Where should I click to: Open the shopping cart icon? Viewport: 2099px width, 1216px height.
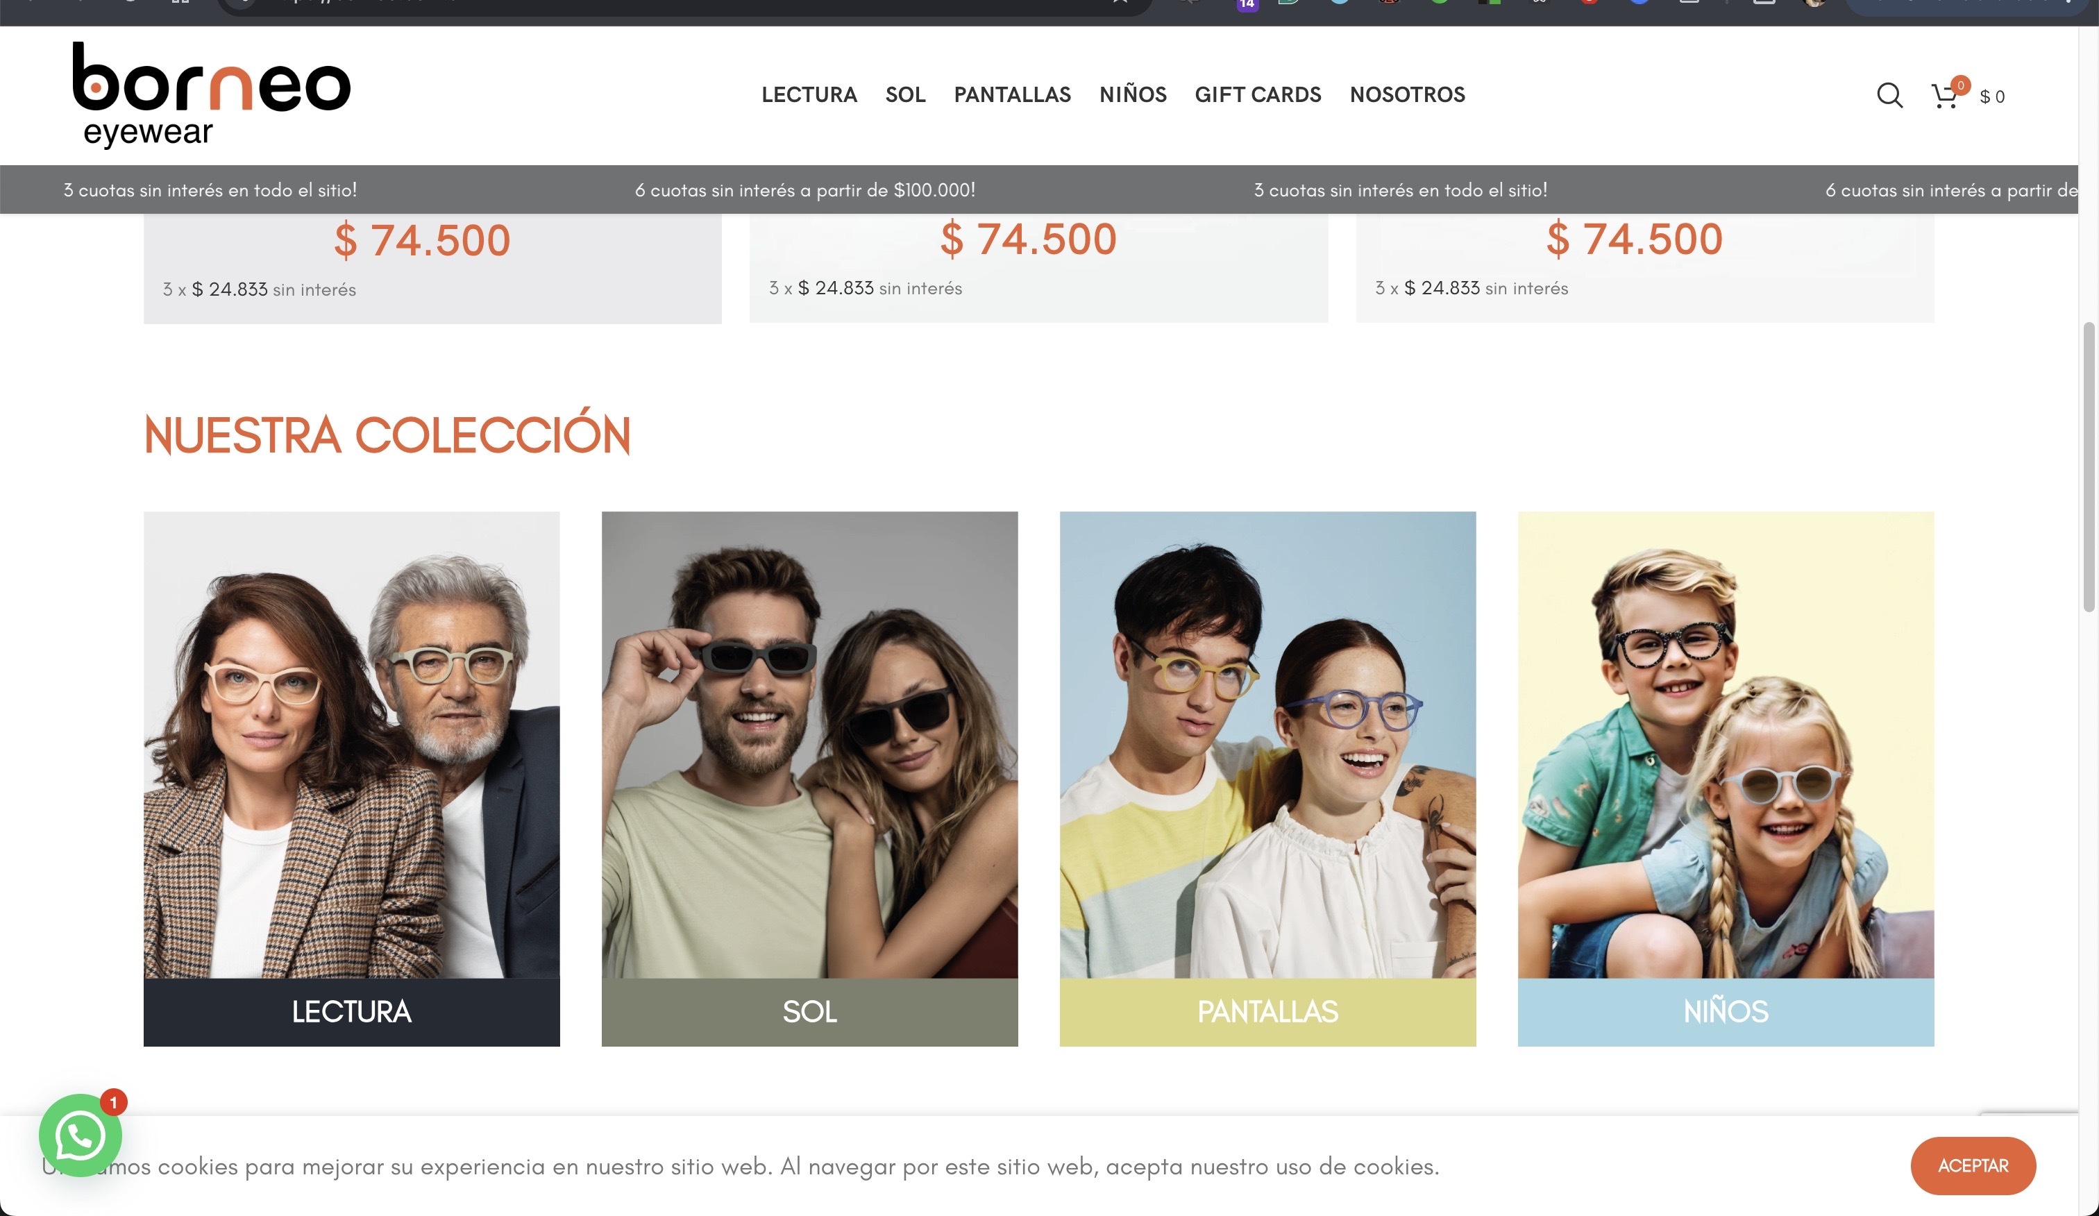[x=1944, y=96]
